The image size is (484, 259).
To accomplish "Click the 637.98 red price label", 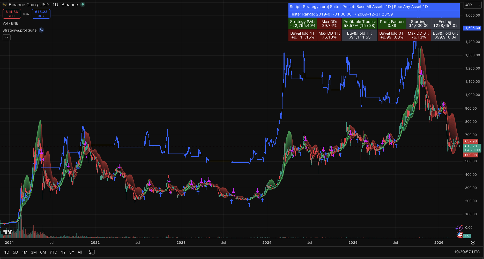I will [x=471, y=141].
